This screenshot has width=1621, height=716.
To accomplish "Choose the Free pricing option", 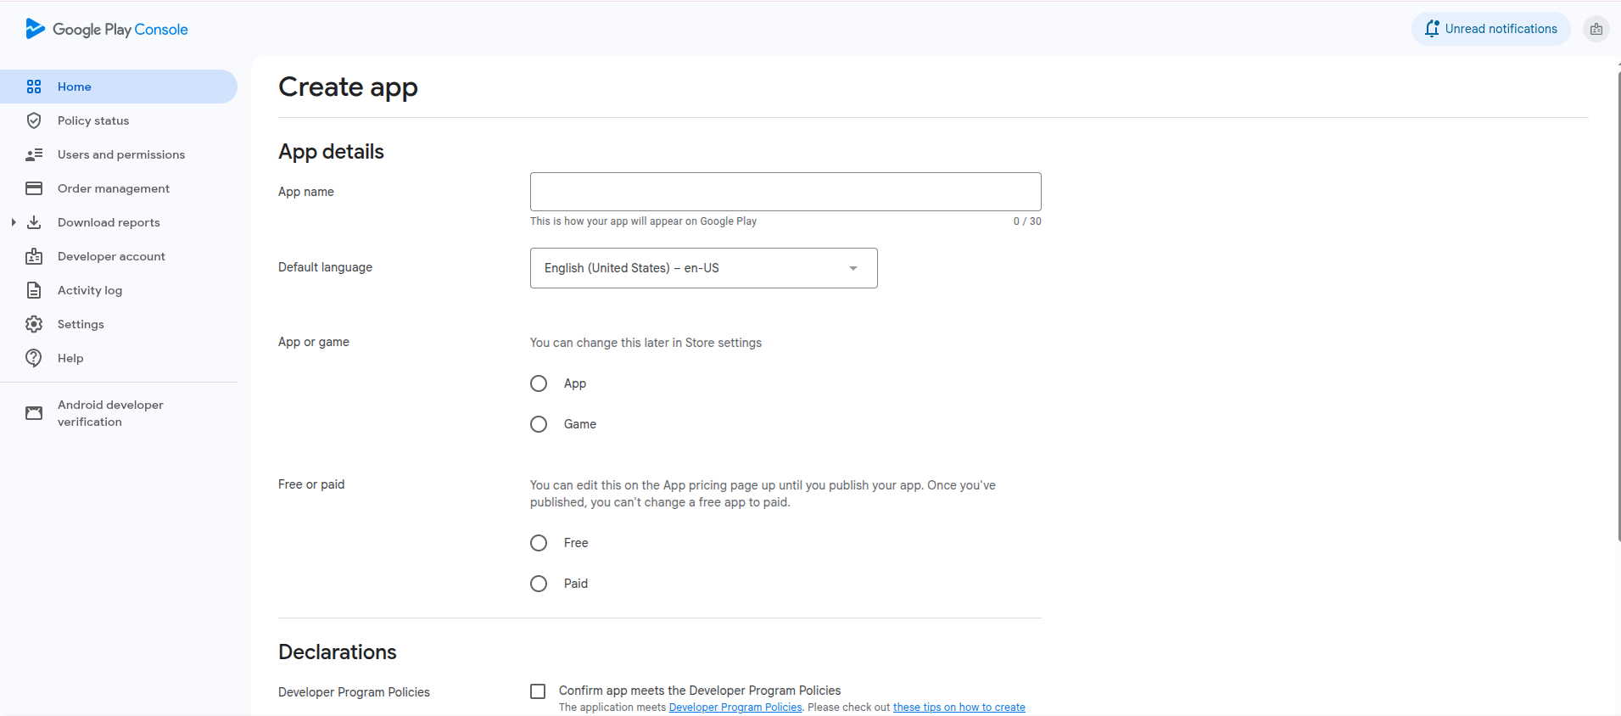I will (x=539, y=543).
